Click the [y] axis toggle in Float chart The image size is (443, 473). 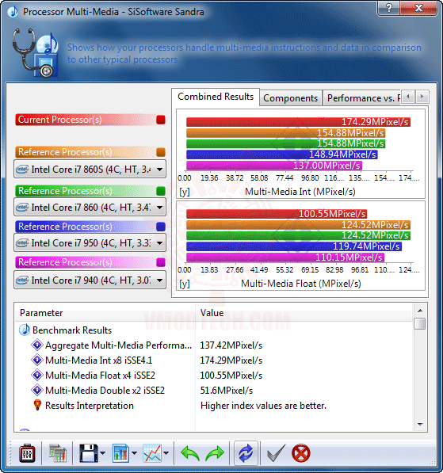click(x=185, y=284)
